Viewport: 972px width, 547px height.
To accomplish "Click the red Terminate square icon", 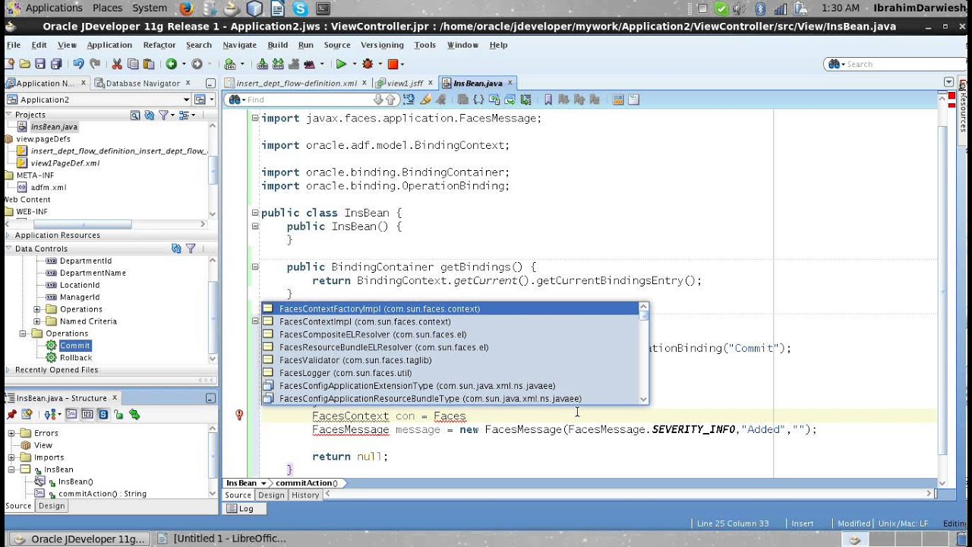I will (x=393, y=64).
